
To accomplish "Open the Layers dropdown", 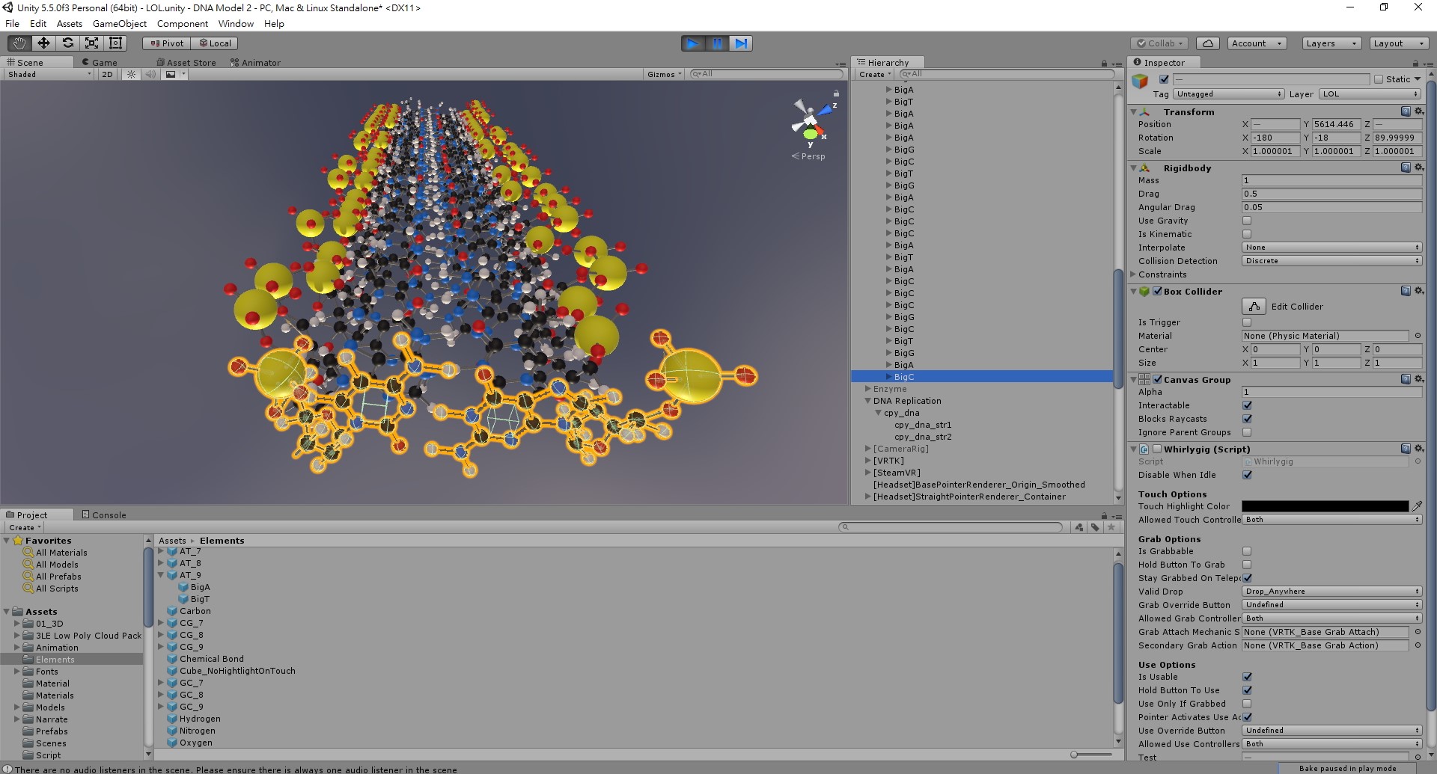I will click(1331, 43).
